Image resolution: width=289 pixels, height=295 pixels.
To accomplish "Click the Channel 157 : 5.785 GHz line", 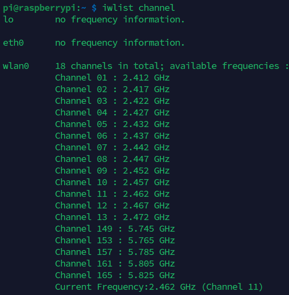I will tap(115, 252).
